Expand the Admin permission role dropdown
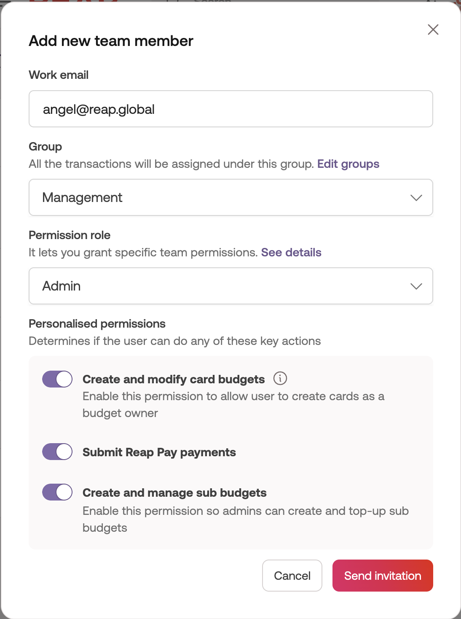Viewport: 461px width, 619px height. pos(230,286)
